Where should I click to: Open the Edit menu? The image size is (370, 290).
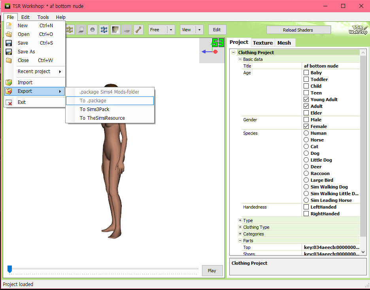tap(25, 17)
